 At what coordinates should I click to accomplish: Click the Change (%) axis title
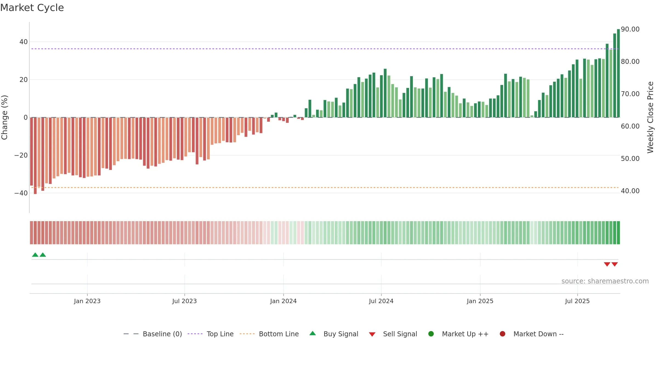(4, 117)
